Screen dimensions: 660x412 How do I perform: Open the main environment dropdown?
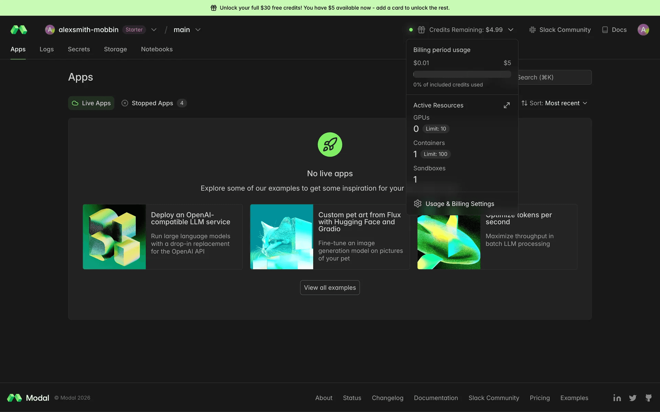(x=198, y=30)
